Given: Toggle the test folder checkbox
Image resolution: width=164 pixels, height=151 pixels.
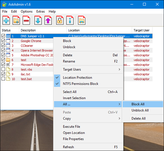Looking at the screenshot, I should click(x=3, y=59).
